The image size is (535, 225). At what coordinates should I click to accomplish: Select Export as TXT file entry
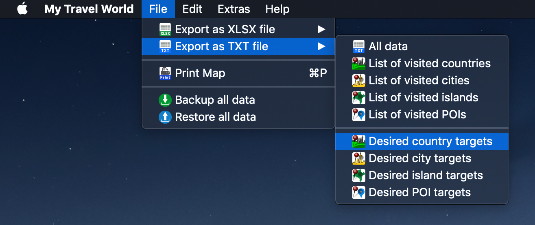point(238,47)
